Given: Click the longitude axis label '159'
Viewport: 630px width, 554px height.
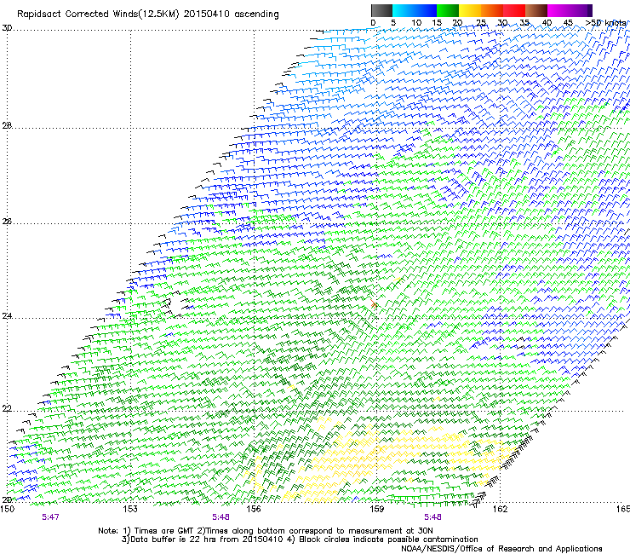Looking at the screenshot, I should pyautogui.click(x=377, y=510).
